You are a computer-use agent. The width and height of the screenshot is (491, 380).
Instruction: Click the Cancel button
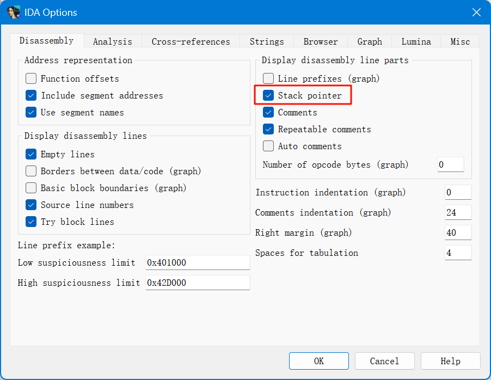384,361
